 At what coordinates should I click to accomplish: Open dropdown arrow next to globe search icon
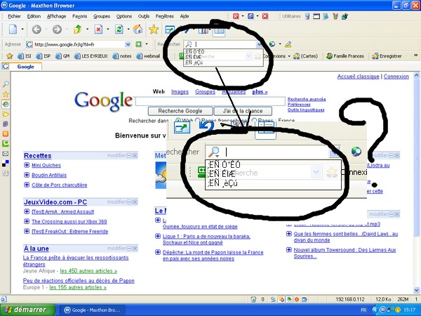280,44
